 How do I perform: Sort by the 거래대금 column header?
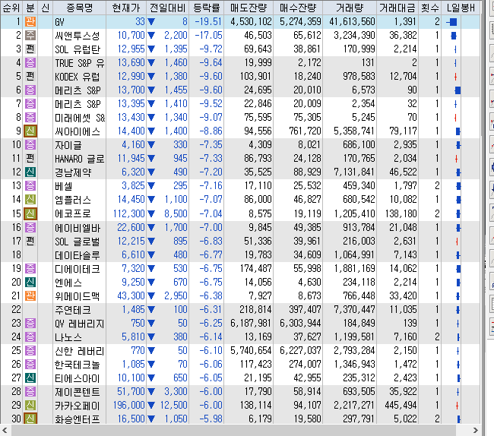point(397,8)
